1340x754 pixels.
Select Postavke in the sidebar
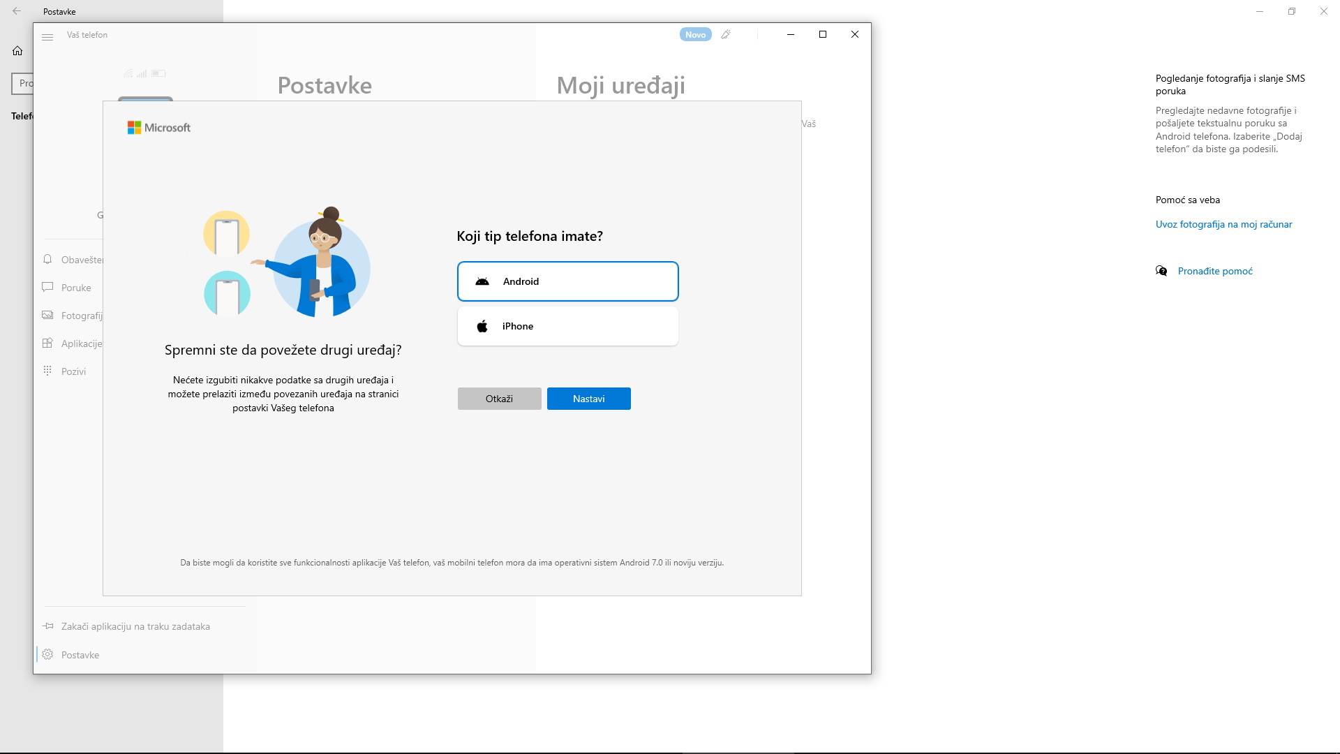pyautogui.click(x=80, y=654)
